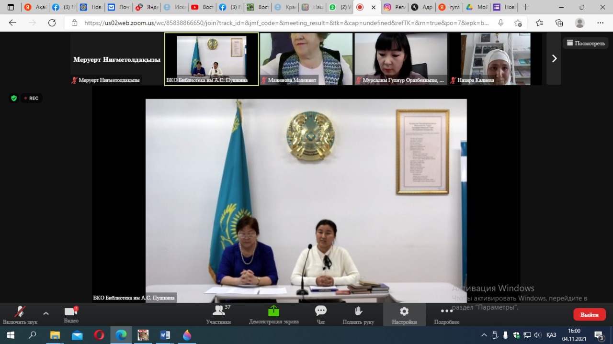Select ВКО Библиотека им А.С. Пушкина thumbnail

[212, 59]
